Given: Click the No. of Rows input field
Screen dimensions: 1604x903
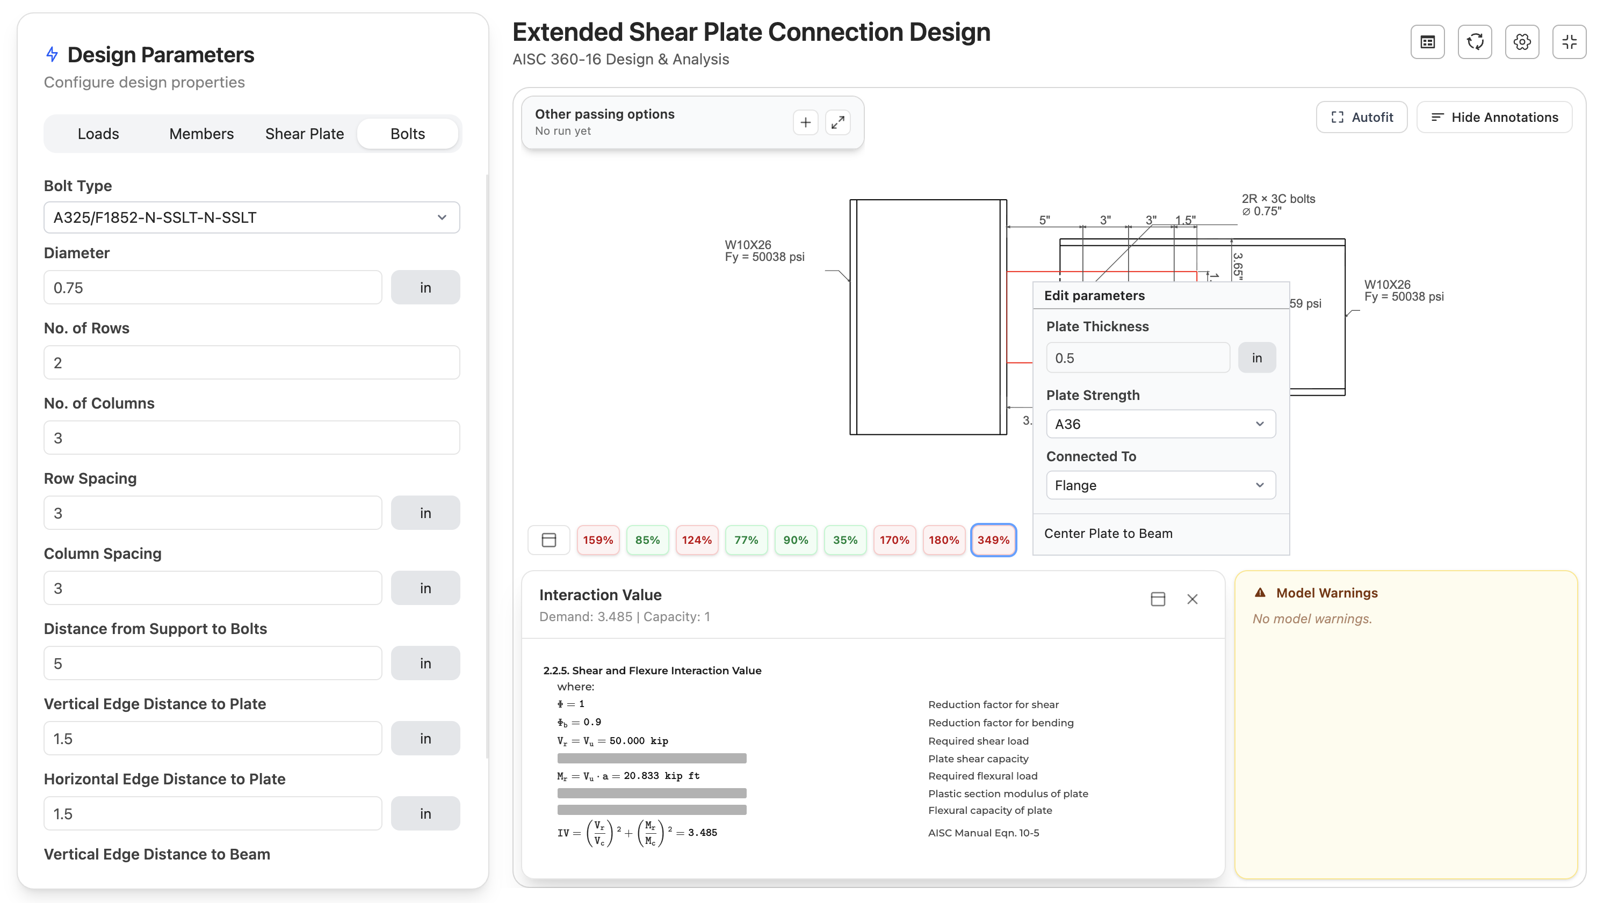Looking at the screenshot, I should tap(251, 362).
